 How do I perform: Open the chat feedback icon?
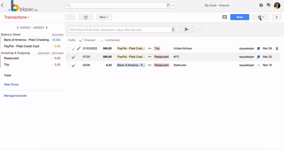pyautogui.click(x=269, y=5)
